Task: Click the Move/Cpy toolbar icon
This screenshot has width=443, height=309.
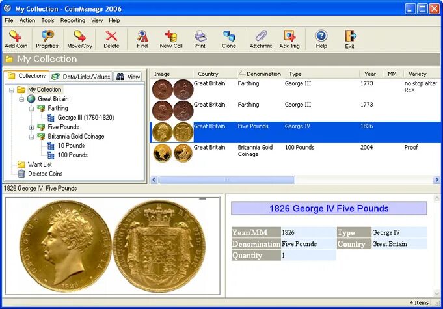Action: [79, 36]
